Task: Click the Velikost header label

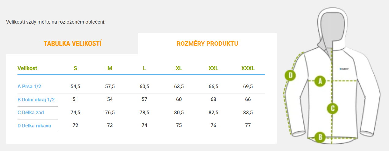Action: tap(27, 68)
